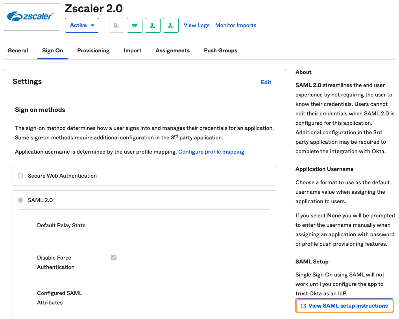
Task: Click the external-link icon beside View SAML setup
Action: (x=303, y=306)
